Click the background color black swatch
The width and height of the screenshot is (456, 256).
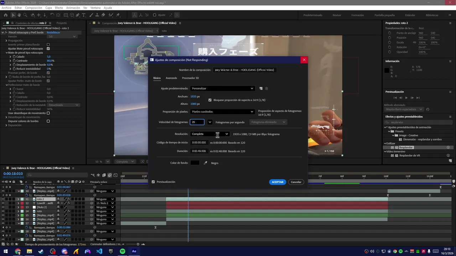pyautogui.click(x=195, y=163)
